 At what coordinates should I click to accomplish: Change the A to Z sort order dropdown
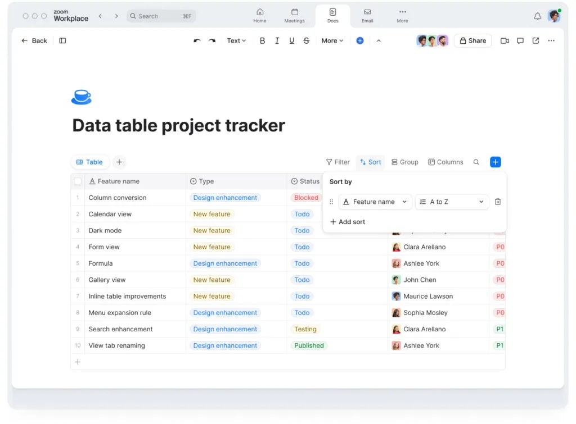(x=452, y=202)
